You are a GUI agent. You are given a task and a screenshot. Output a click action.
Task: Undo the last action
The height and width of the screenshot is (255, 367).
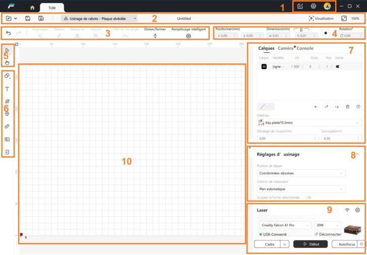pyautogui.click(x=9, y=33)
